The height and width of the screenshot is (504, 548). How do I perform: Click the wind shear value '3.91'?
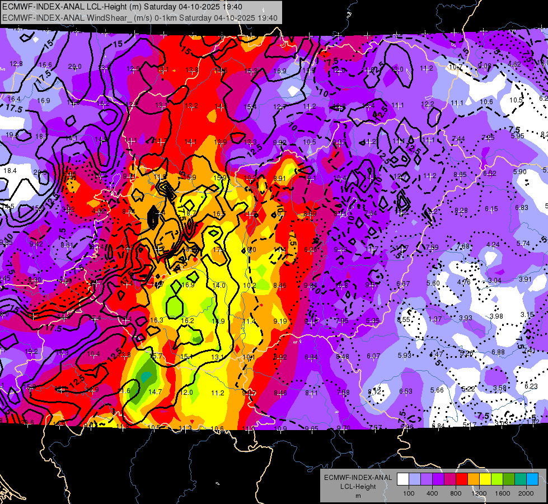pyautogui.click(x=525, y=279)
